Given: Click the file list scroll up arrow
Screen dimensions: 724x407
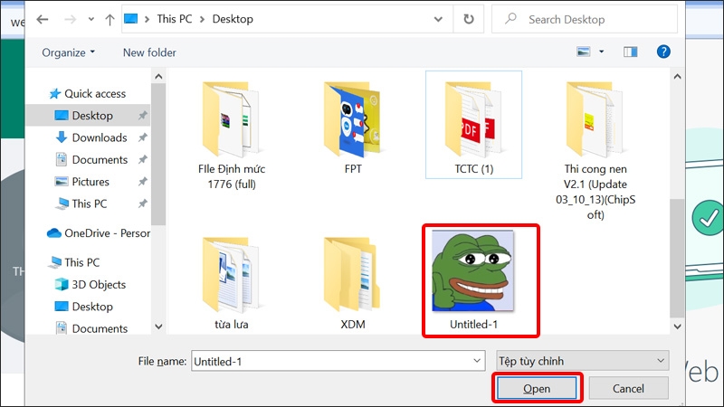Looking at the screenshot, I should click(x=677, y=76).
